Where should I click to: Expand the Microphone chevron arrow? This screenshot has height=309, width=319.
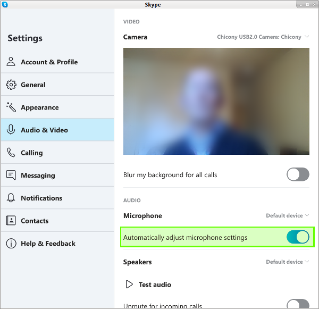(x=307, y=215)
